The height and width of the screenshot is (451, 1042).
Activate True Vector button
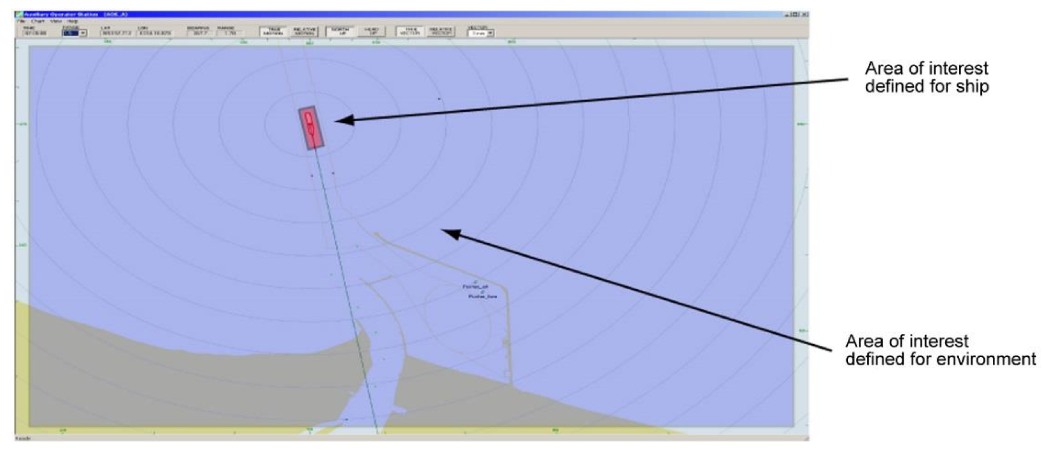coord(410,31)
